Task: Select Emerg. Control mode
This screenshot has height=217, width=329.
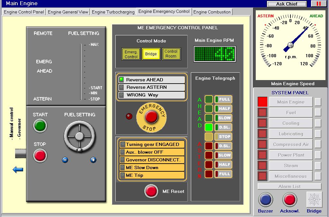Action: pyautogui.click(x=131, y=54)
